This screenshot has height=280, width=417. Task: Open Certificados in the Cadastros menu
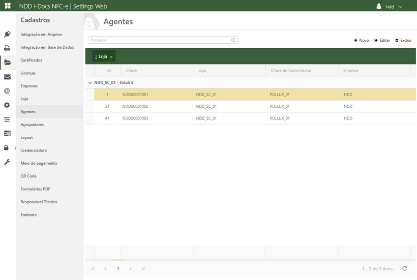pos(31,60)
